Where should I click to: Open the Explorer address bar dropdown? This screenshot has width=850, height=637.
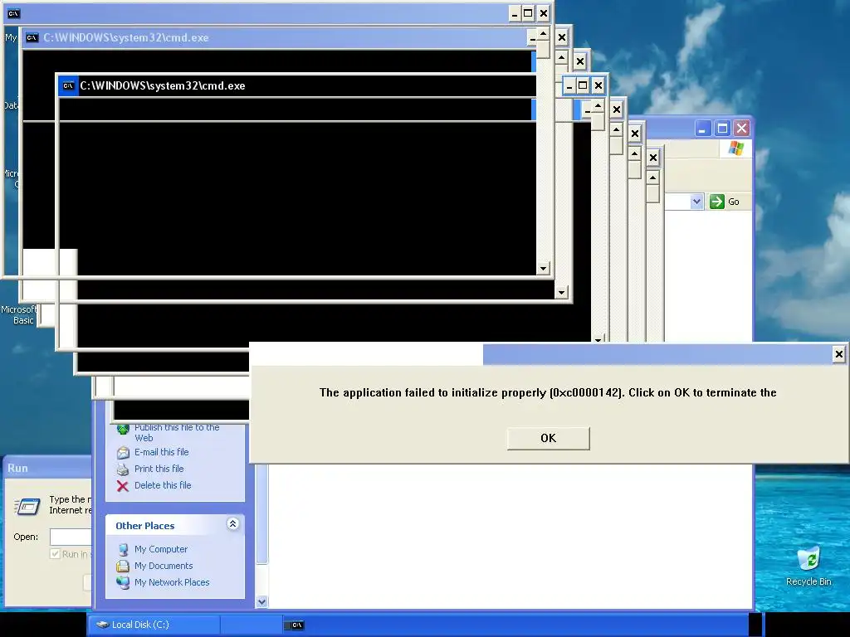[x=696, y=202]
